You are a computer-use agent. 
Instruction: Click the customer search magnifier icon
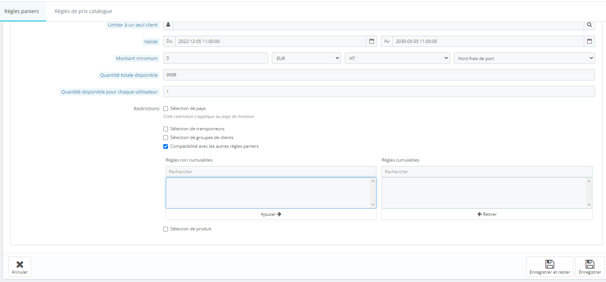coord(589,25)
